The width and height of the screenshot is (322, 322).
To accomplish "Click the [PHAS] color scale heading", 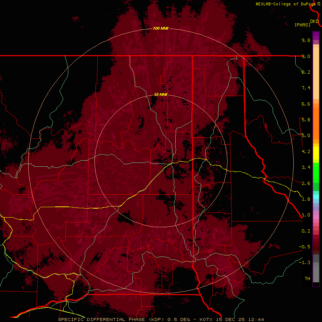I will 302,25.
